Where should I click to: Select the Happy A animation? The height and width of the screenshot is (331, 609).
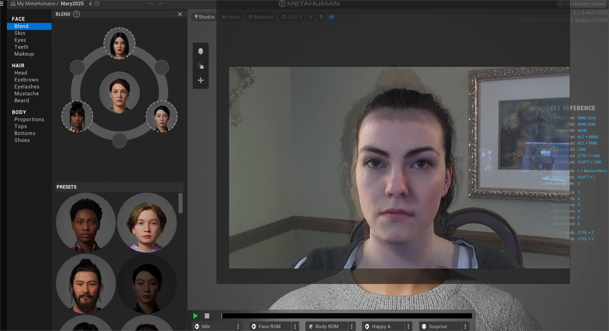(x=383, y=327)
